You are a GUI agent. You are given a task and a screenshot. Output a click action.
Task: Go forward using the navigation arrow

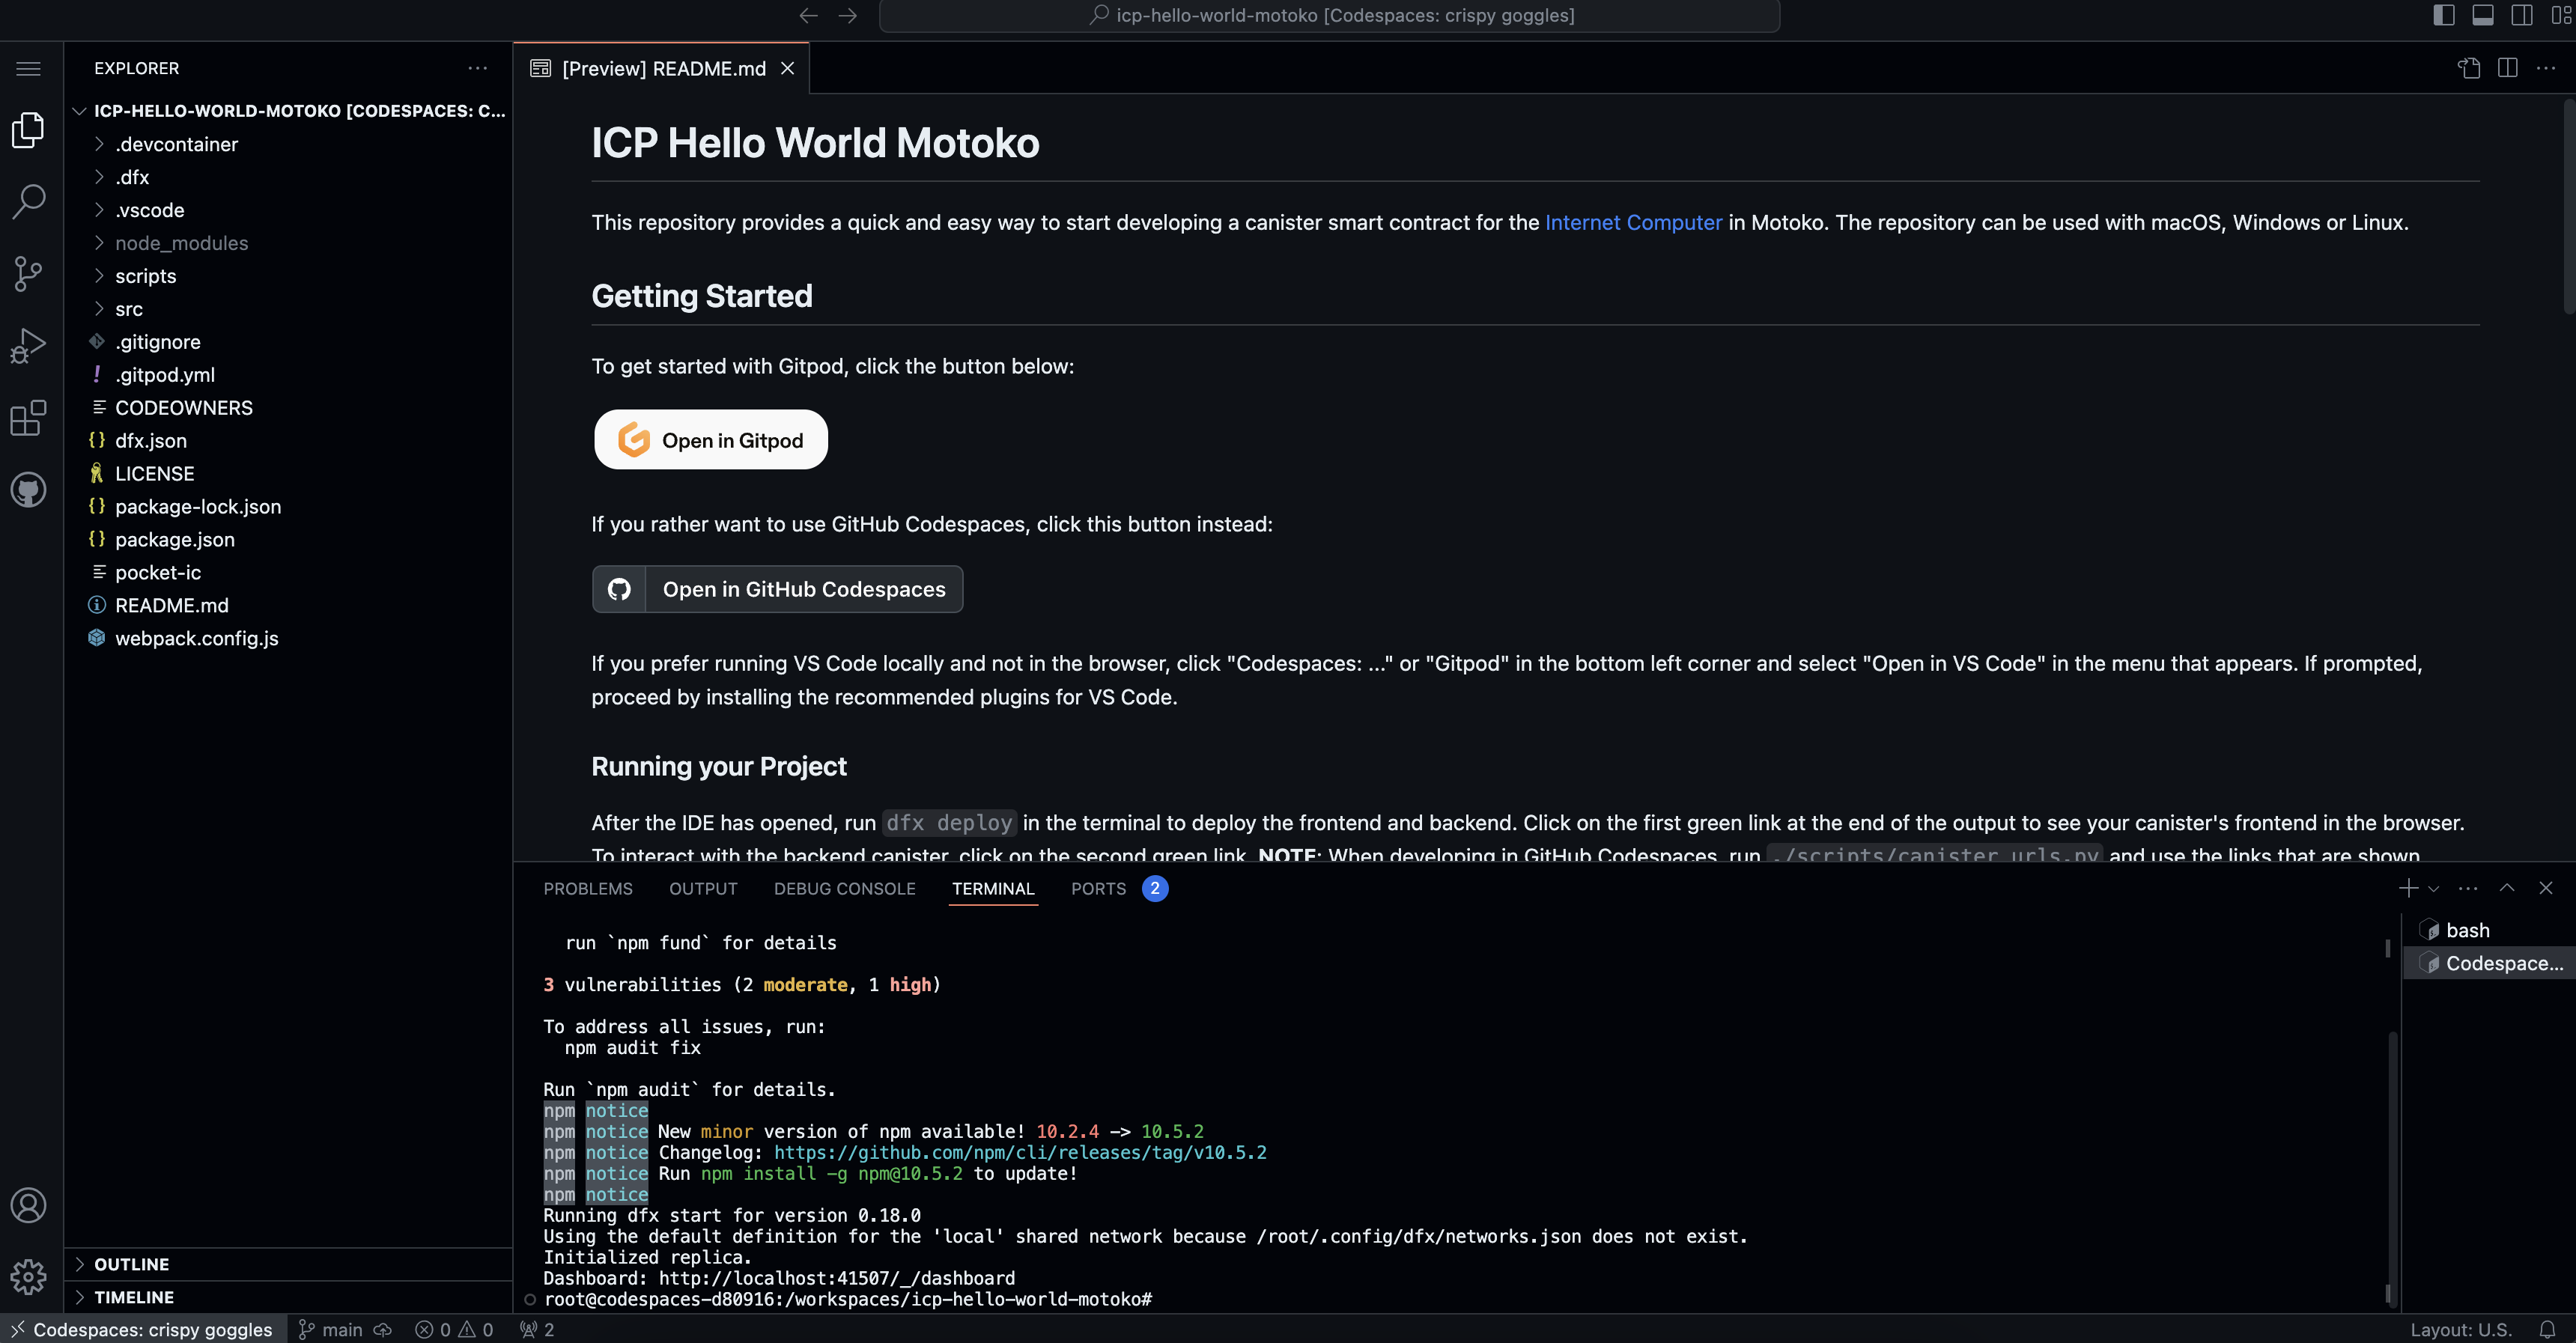coord(847,15)
